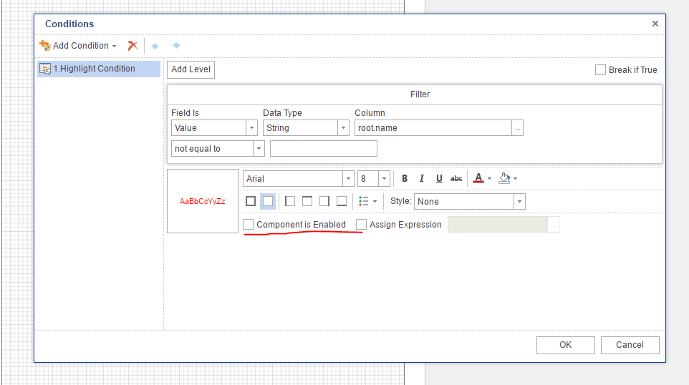This screenshot has width=689, height=385.
Task: Toggle Italic formatting
Action: (x=421, y=178)
